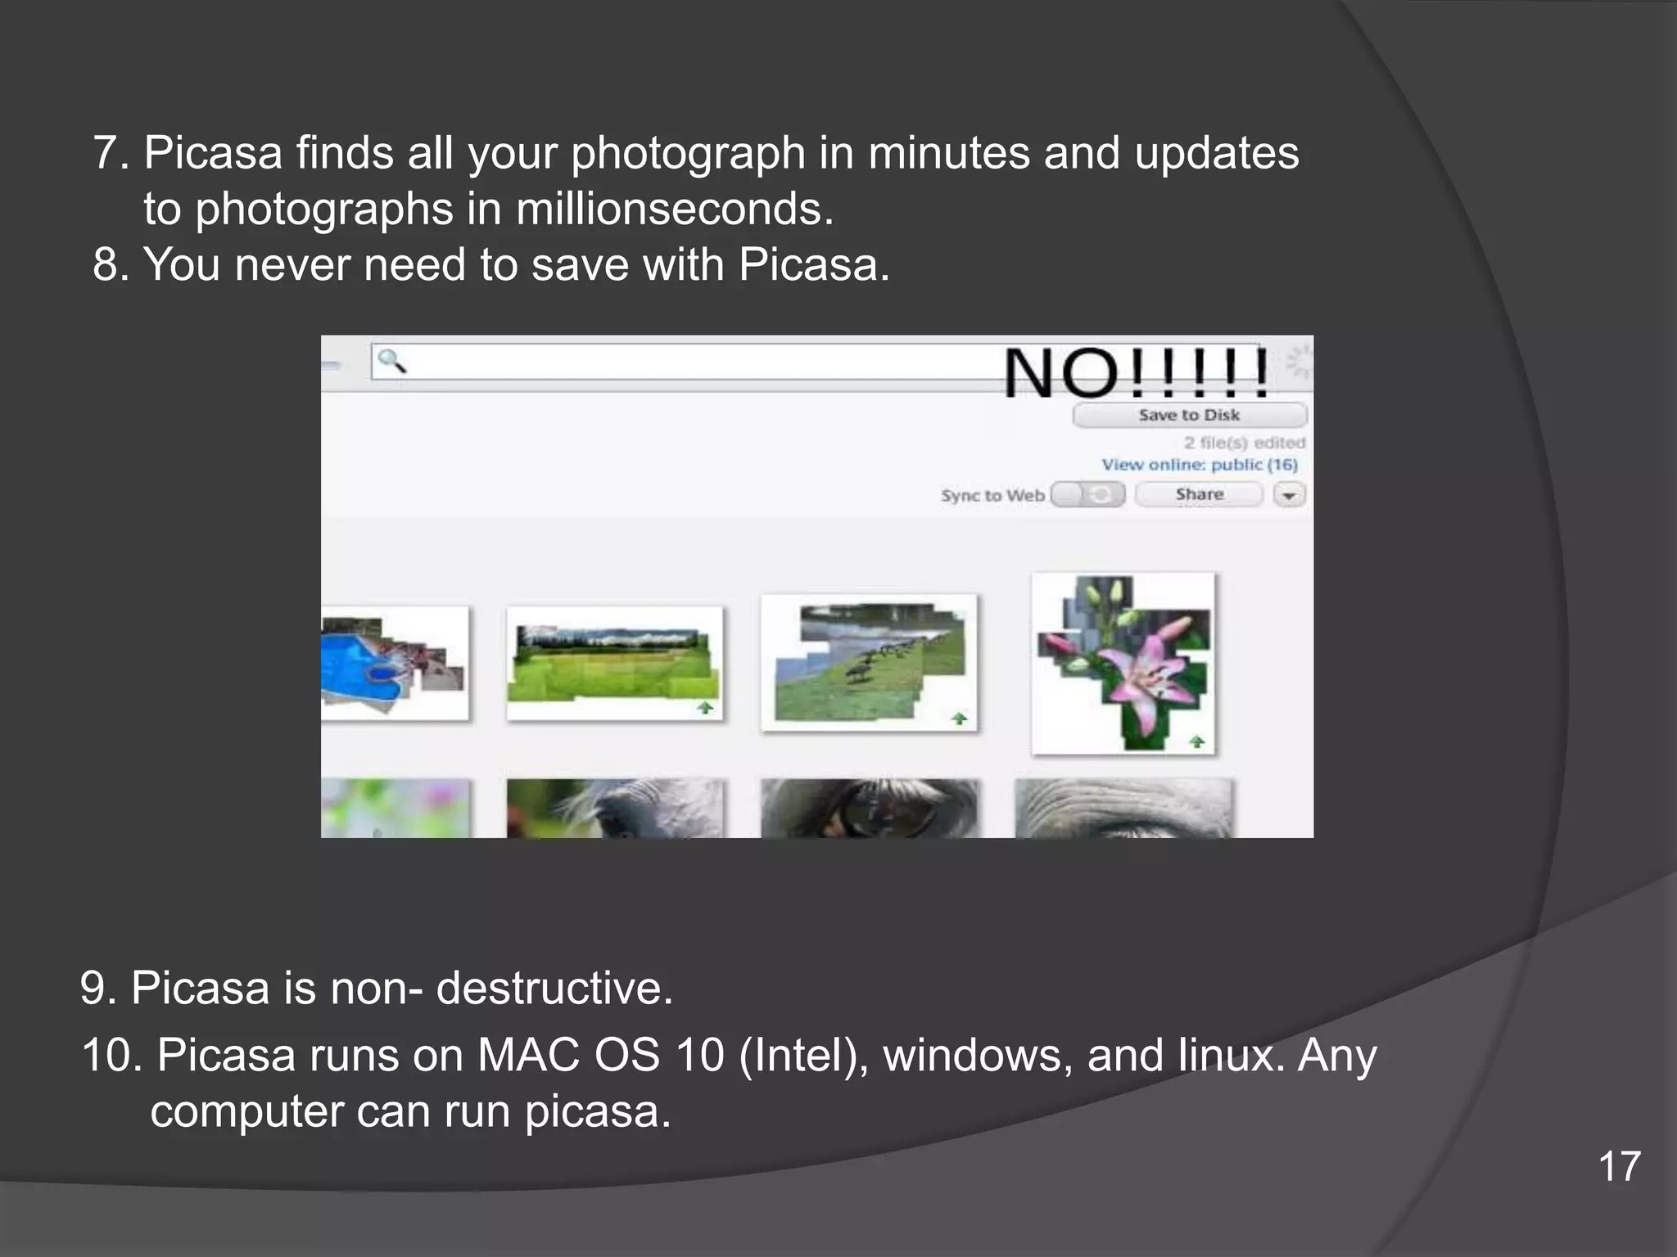Select the green meadow panorama thumbnail
This screenshot has height=1257, width=1677.
point(615,664)
